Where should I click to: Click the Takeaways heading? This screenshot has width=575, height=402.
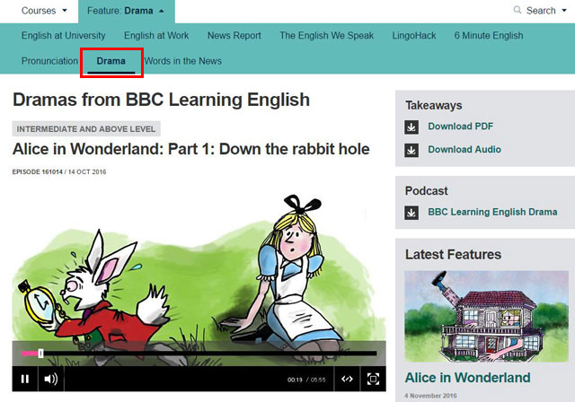click(434, 106)
